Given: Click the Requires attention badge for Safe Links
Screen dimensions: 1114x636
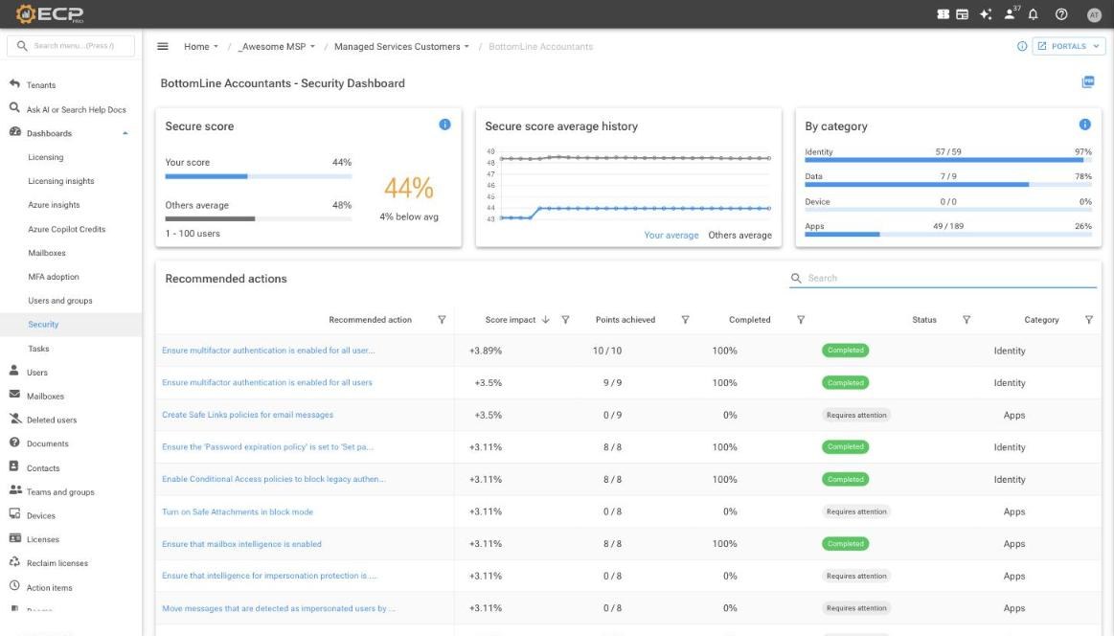Looking at the screenshot, I should click(856, 415).
